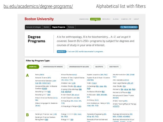This screenshot has width=163, height=122.
Task: Open the MS link for Advertising MET
Action: pyautogui.click(x=49, y=95)
